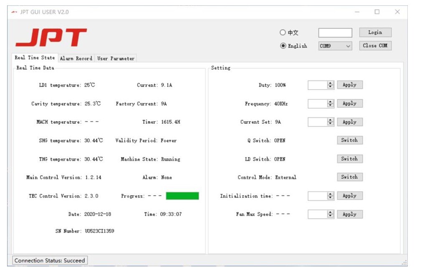Image resolution: width=427 pixels, height=276 pixels.
Task: Click the Timer value 1615.4H
Action: [171, 122]
